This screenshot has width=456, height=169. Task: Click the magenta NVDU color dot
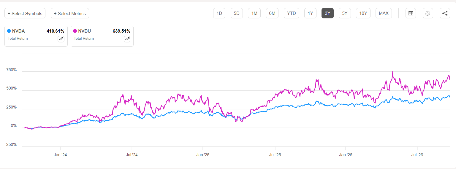pos(75,31)
